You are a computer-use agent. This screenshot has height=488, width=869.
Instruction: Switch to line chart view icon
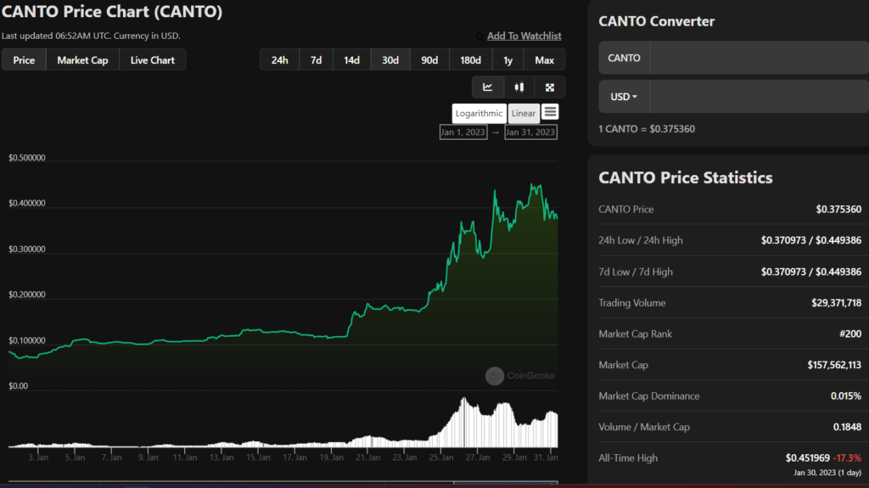coord(488,87)
